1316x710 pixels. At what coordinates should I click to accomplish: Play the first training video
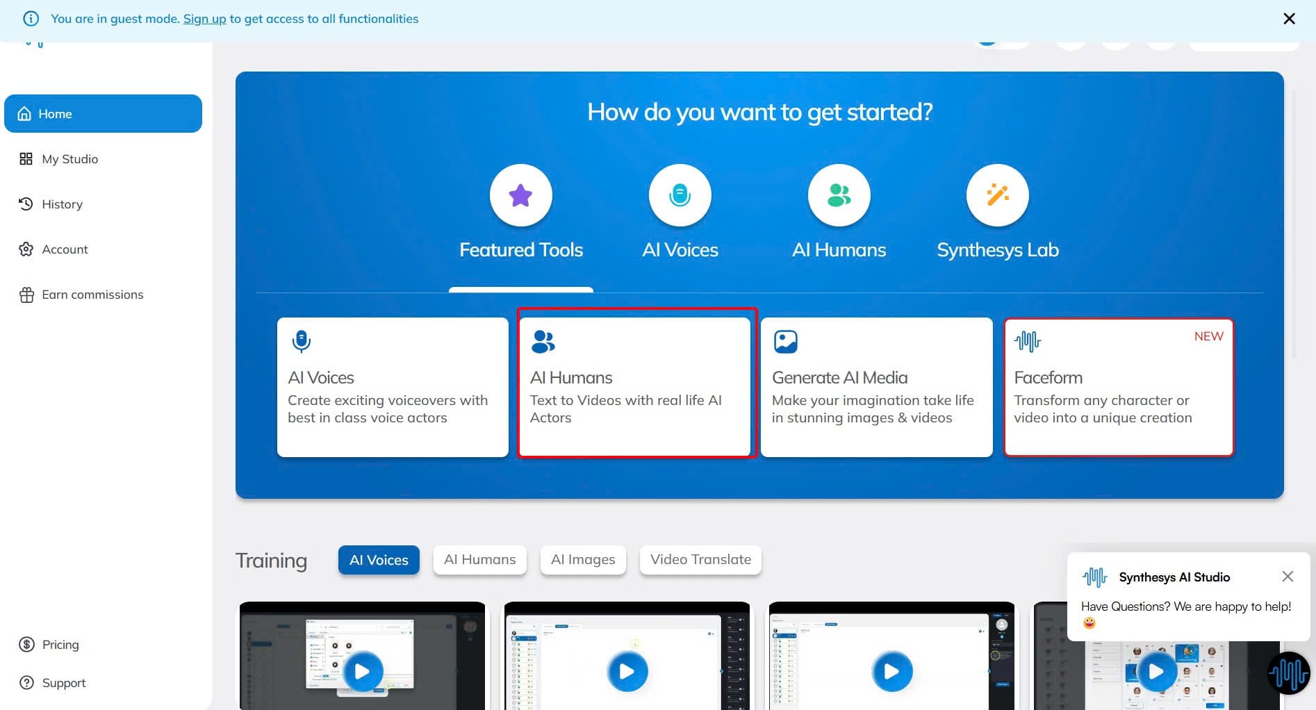click(362, 672)
